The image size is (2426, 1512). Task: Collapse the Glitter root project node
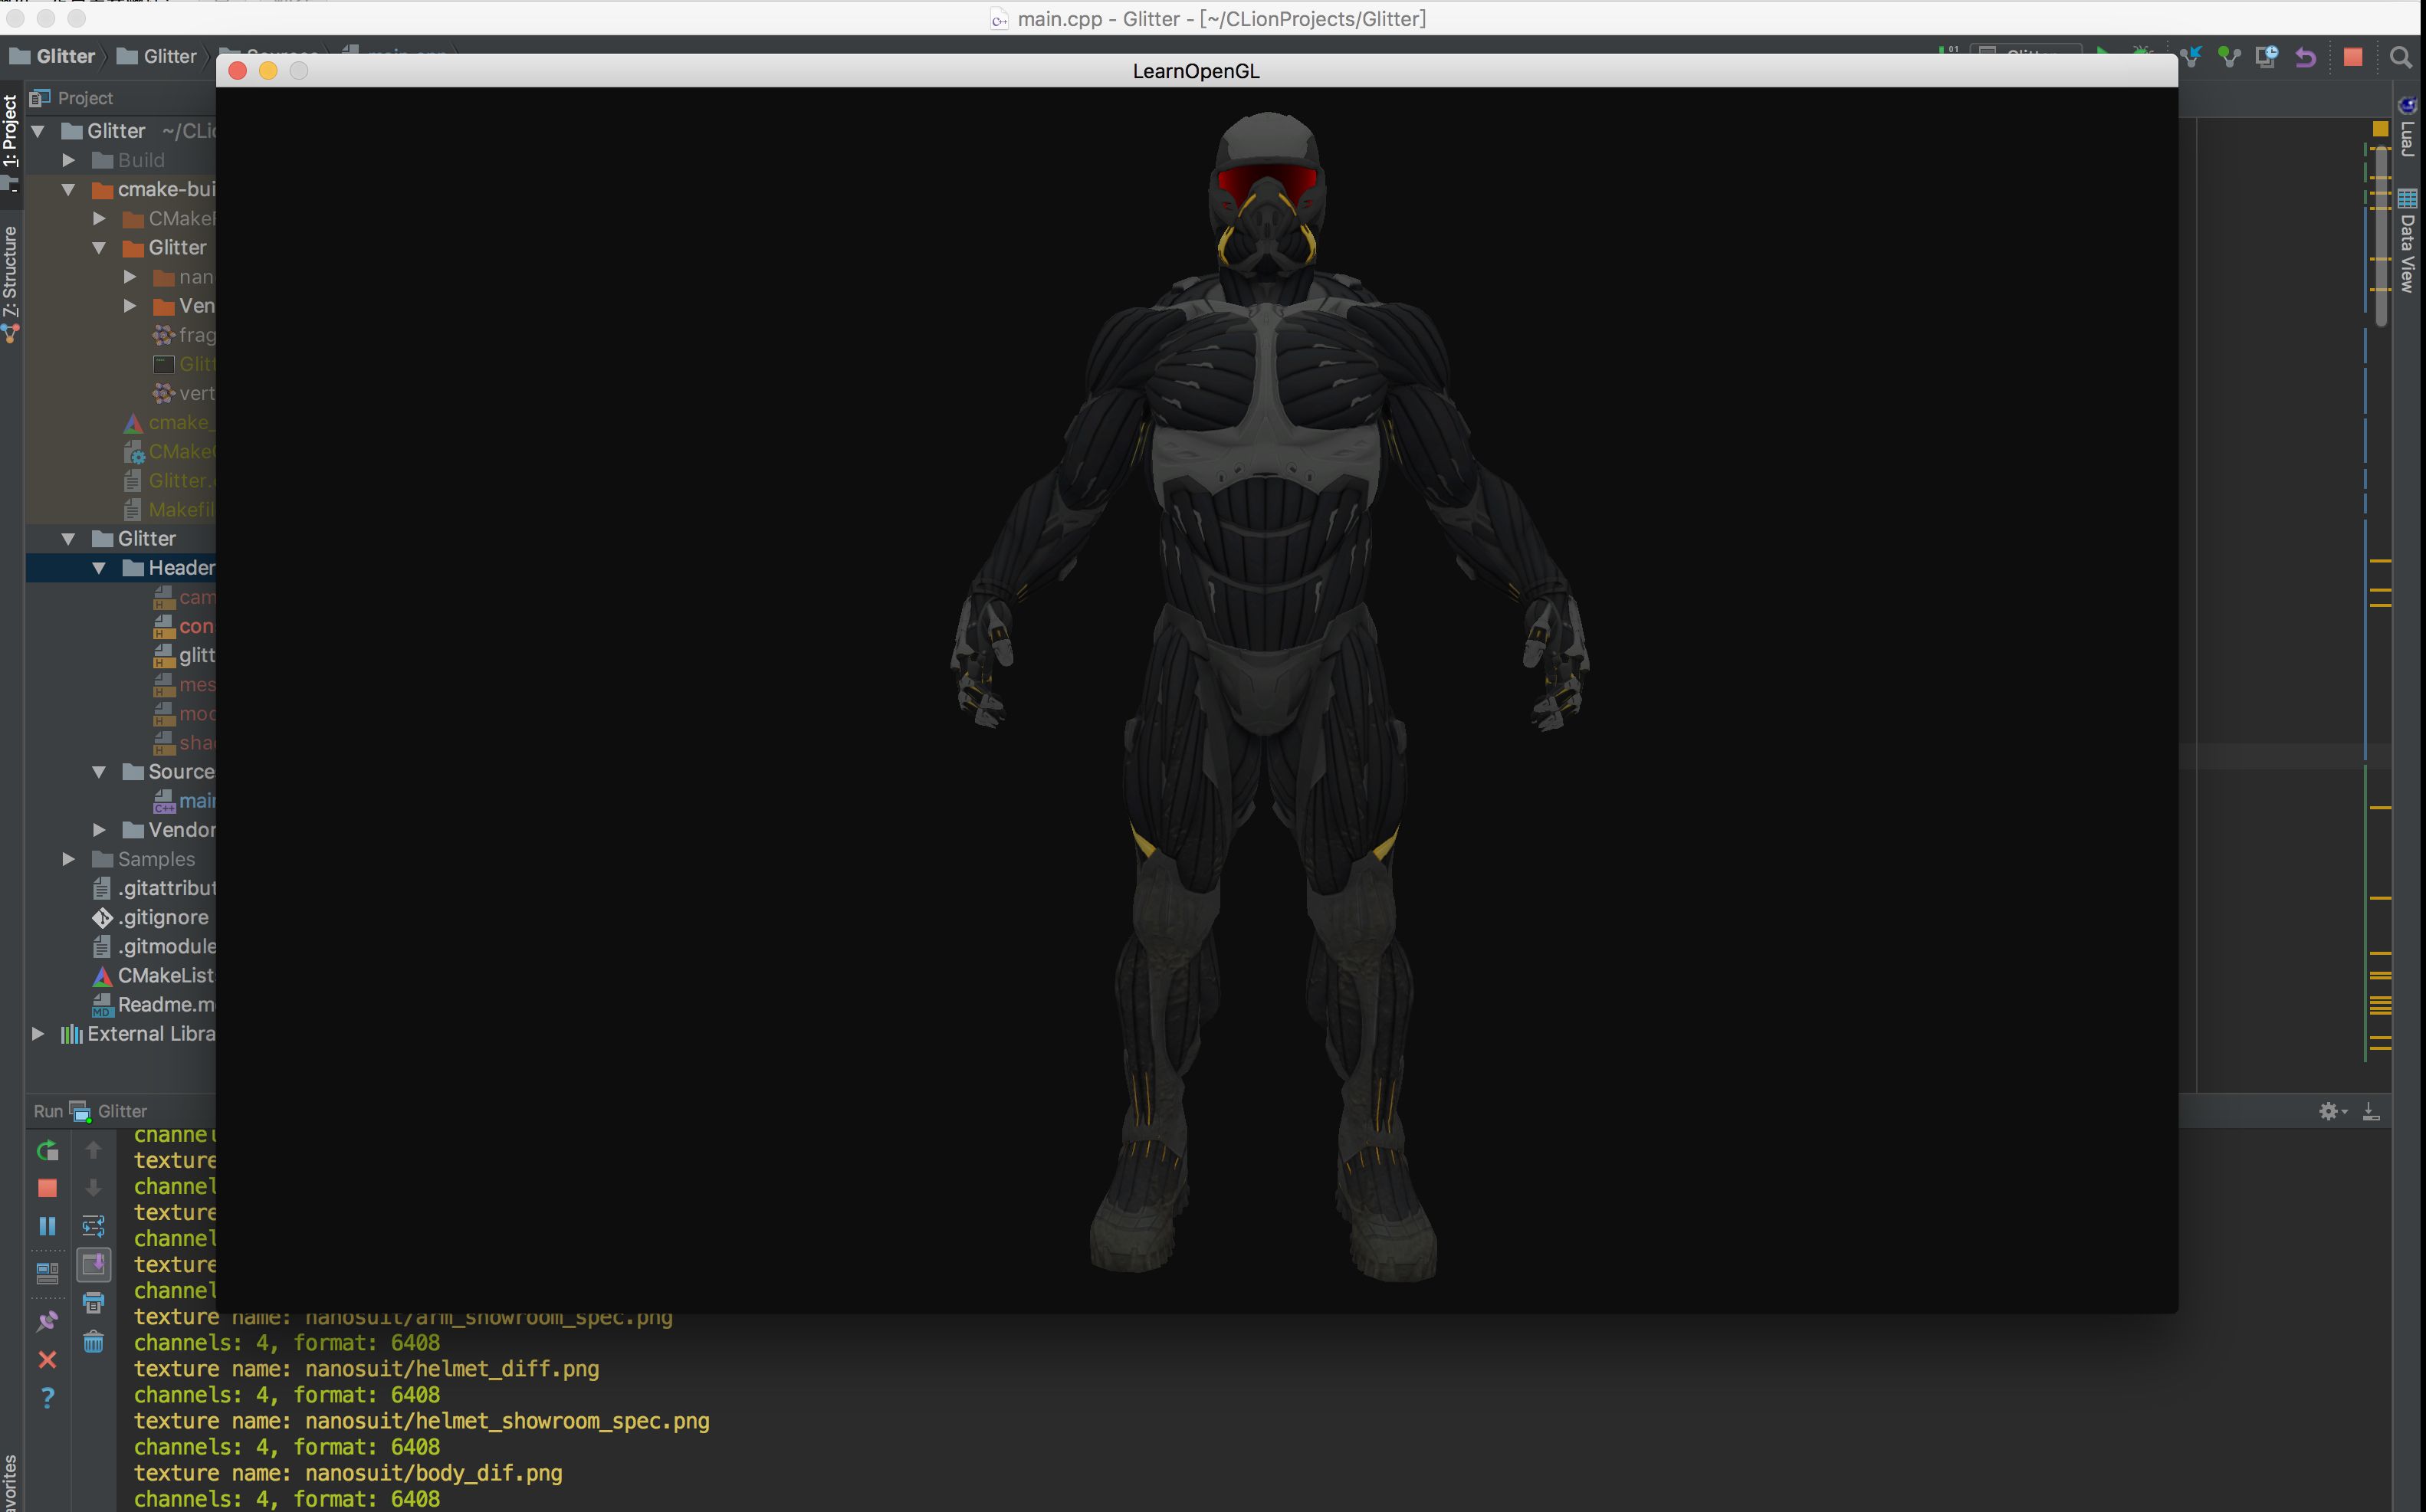[x=38, y=131]
